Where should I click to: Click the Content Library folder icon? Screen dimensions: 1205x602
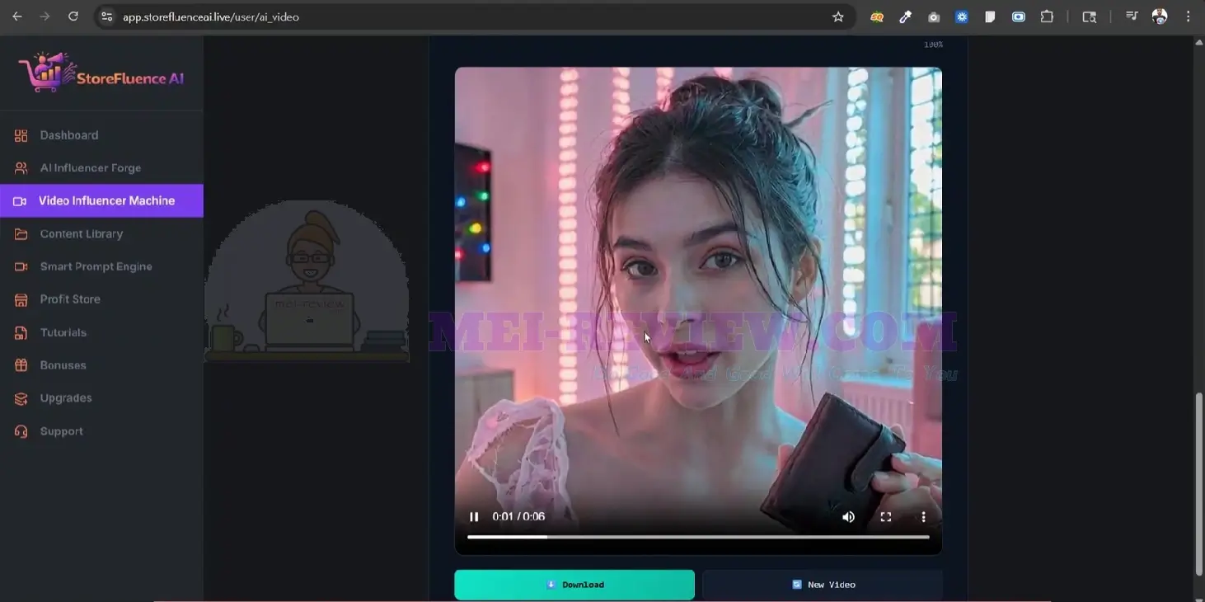pos(21,234)
